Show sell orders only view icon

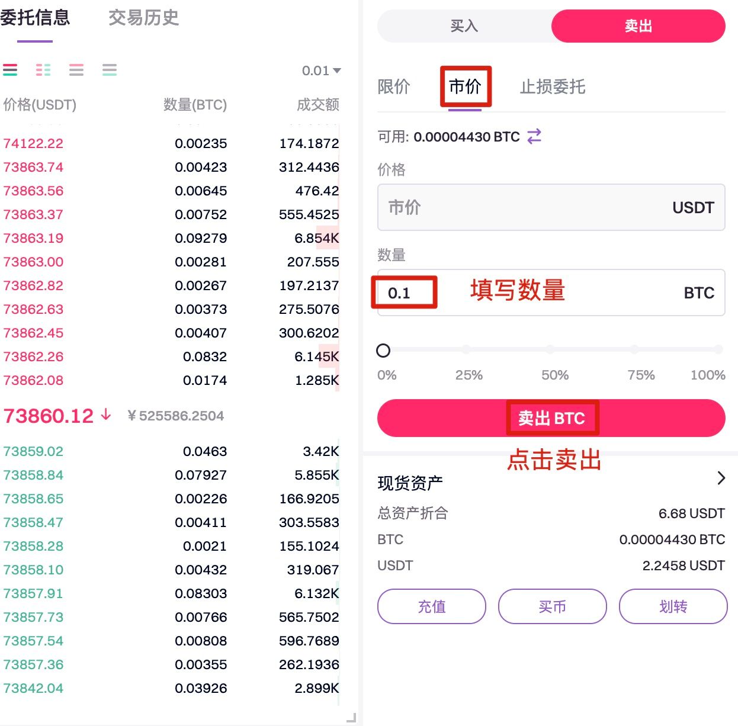(76, 70)
